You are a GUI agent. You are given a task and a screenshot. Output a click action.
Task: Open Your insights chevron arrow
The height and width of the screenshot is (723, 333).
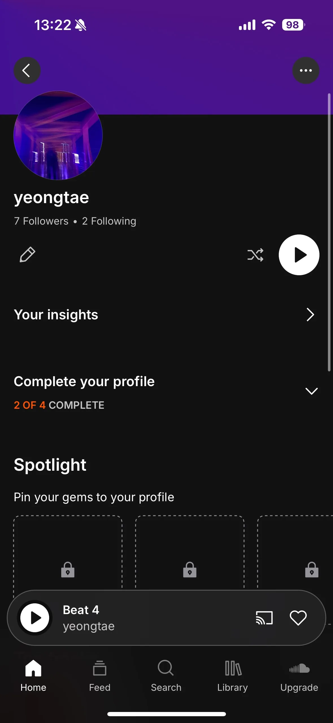pyautogui.click(x=310, y=315)
